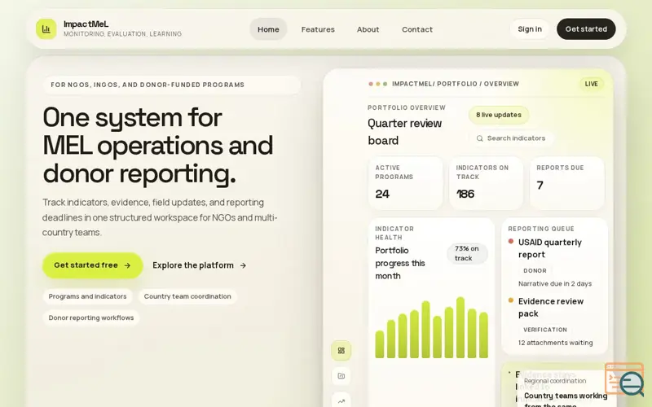652x407 pixels.
Task: Click the ImpactMeL brand name
Action: (x=86, y=24)
